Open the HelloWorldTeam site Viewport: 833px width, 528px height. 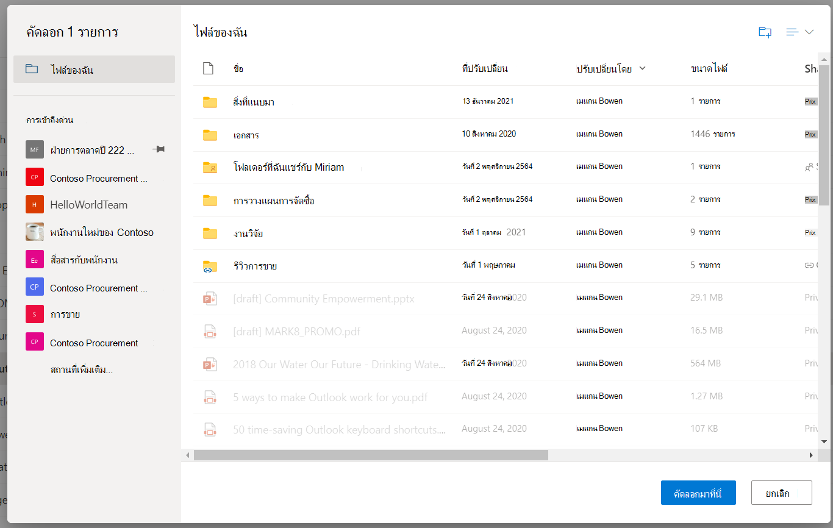pos(89,205)
